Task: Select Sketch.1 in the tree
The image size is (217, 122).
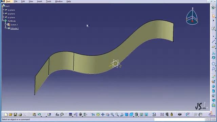Action: click(14, 25)
